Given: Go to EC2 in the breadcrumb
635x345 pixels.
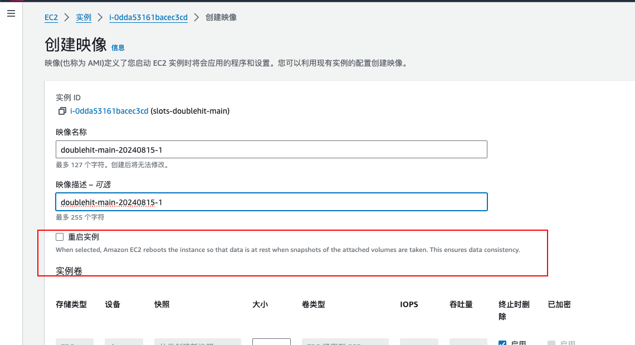Looking at the screenshot, I should 51,17.
